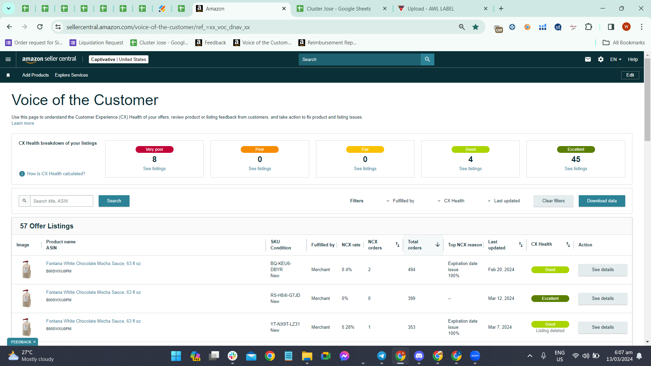This screenshot has width=651, height=366.
Task: Open the EN language dropdown
Action: click(616, 59)
